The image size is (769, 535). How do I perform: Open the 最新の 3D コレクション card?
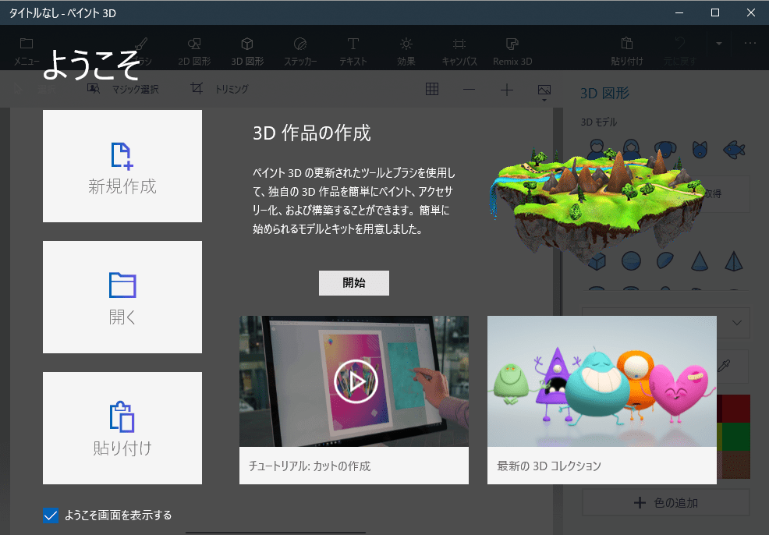[602, 399]
